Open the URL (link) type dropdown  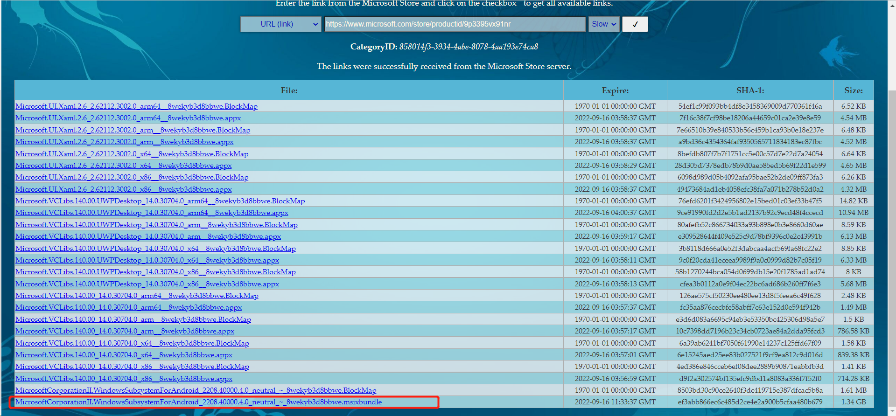tap(280, 24)
